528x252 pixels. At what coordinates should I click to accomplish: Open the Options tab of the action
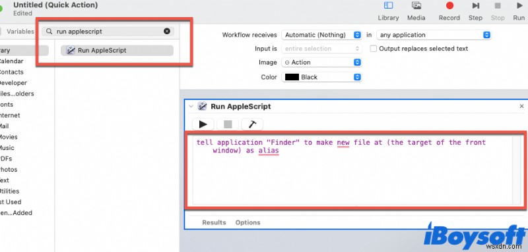pos(248,222)
